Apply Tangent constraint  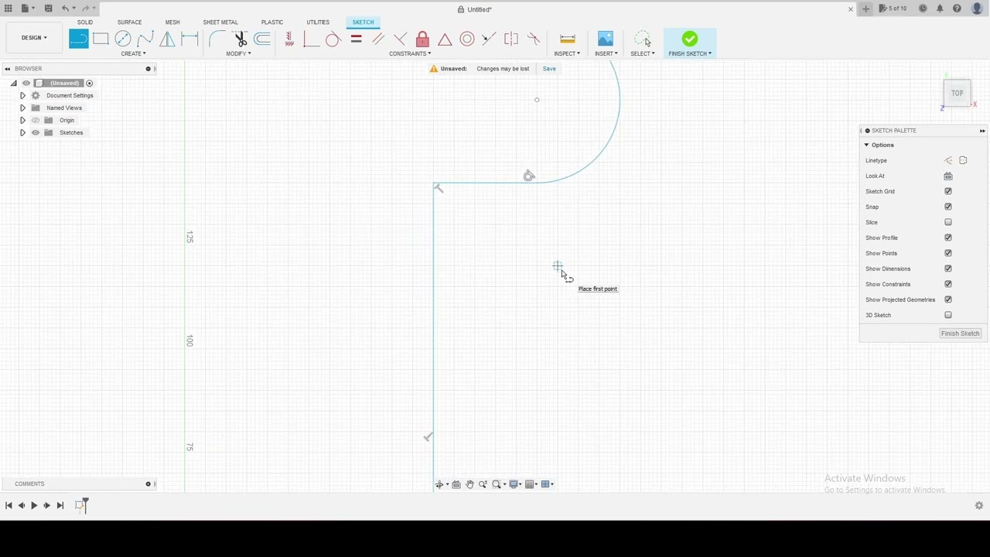pos(333,39)
